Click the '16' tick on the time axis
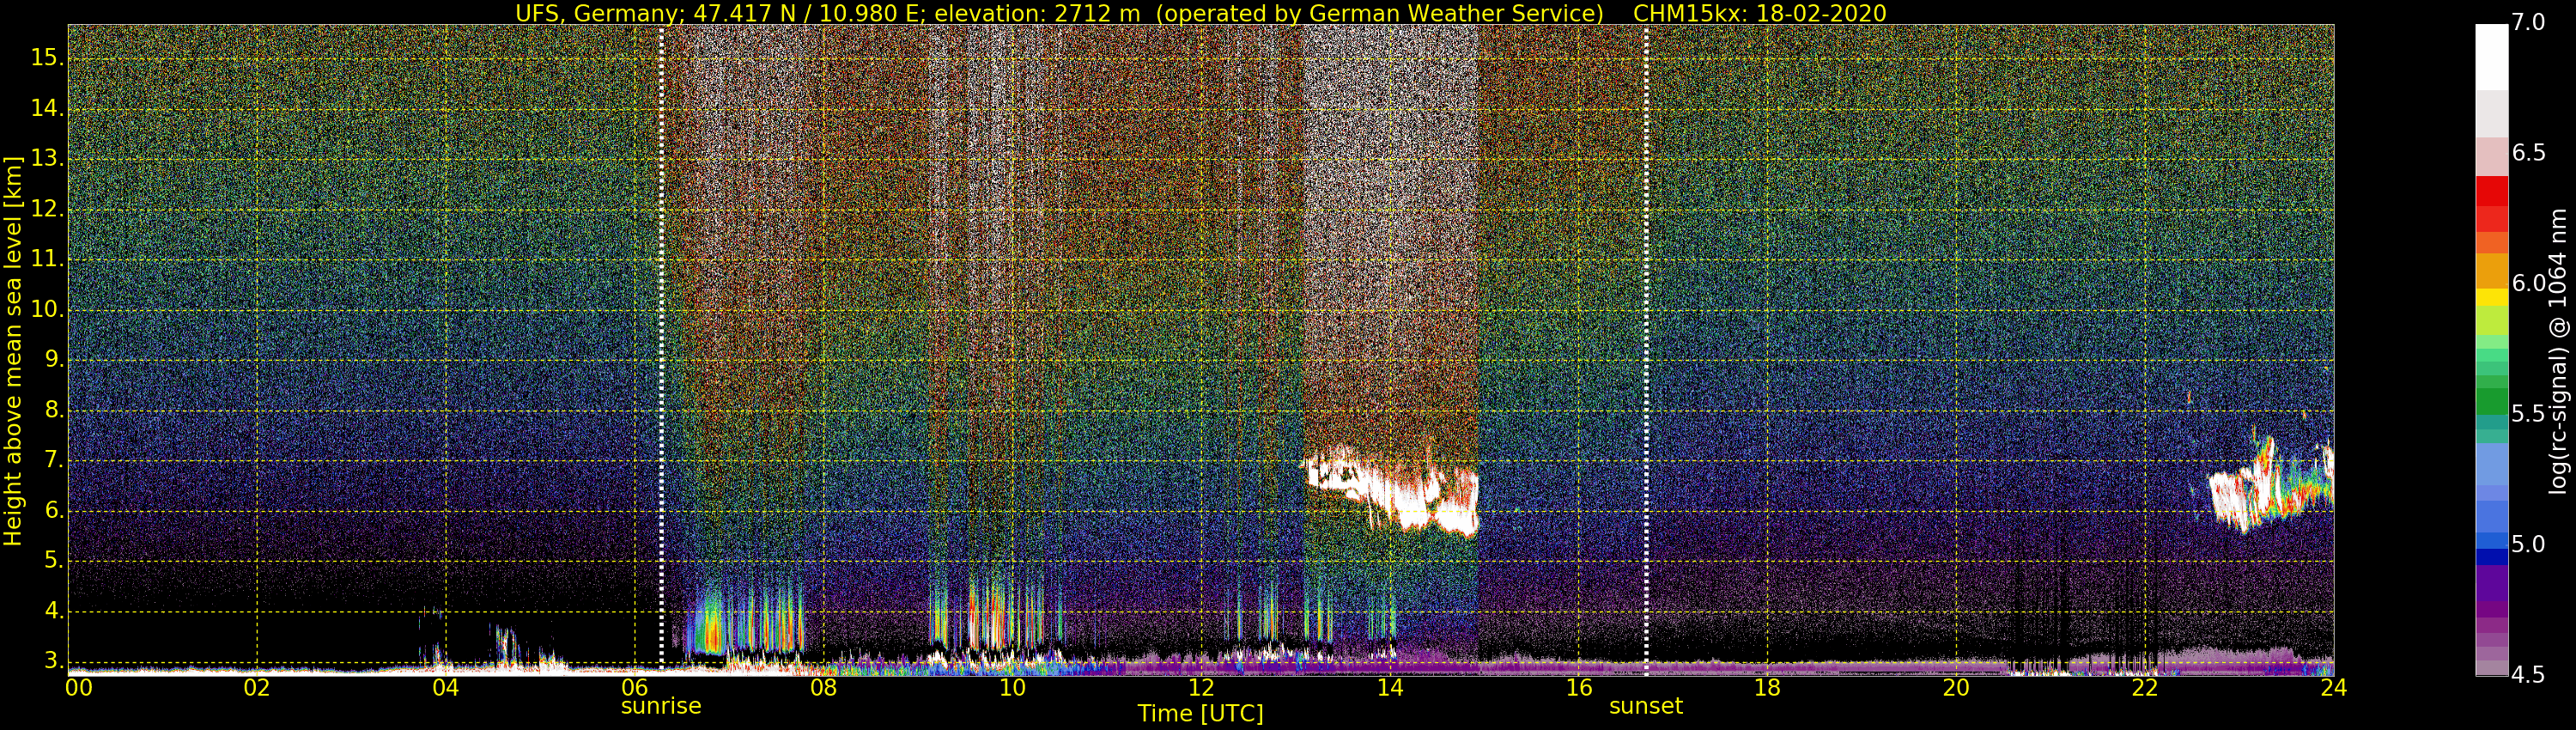This screenshot has width=2576, height=730. (x=1579, y=687)
